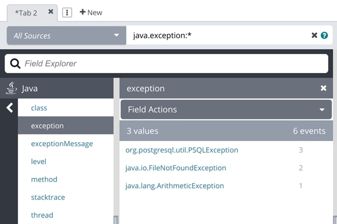Click the Field Explorer magnifier icon
Image resolution: width=337 pixels, height=224 pixels.
(15, 64)
